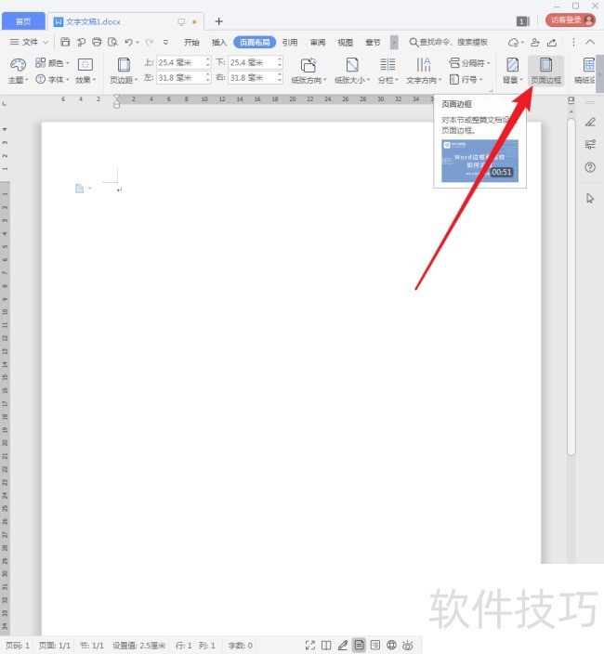Click the pen styles icon in sidebar
Viewport: 604px width, 654px height.
pyautogui.click(x=590, y=122)
